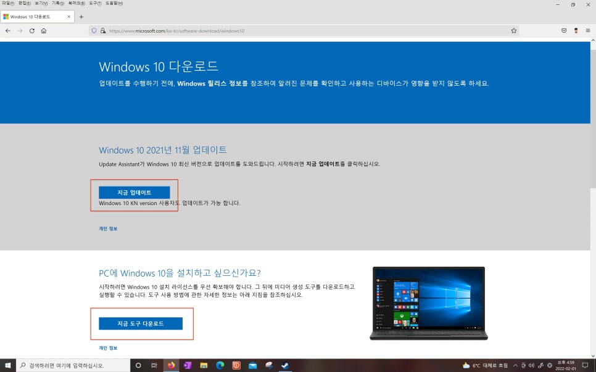Open the home page via house icon
Viewport: 596px width, 372px height.
pyautogui.click(x=44, y=31)
